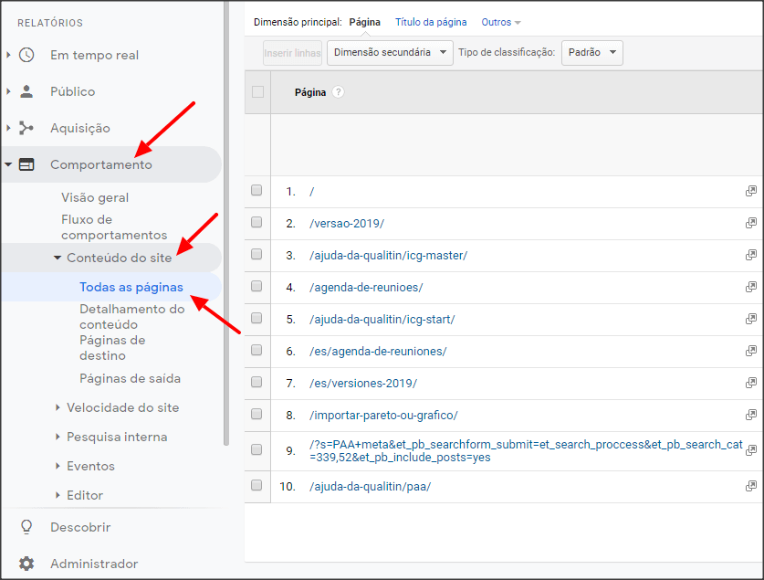Click the lightbulb icon for Descobrir
Viewport: 764px width, 580px height.
(26, 527)
